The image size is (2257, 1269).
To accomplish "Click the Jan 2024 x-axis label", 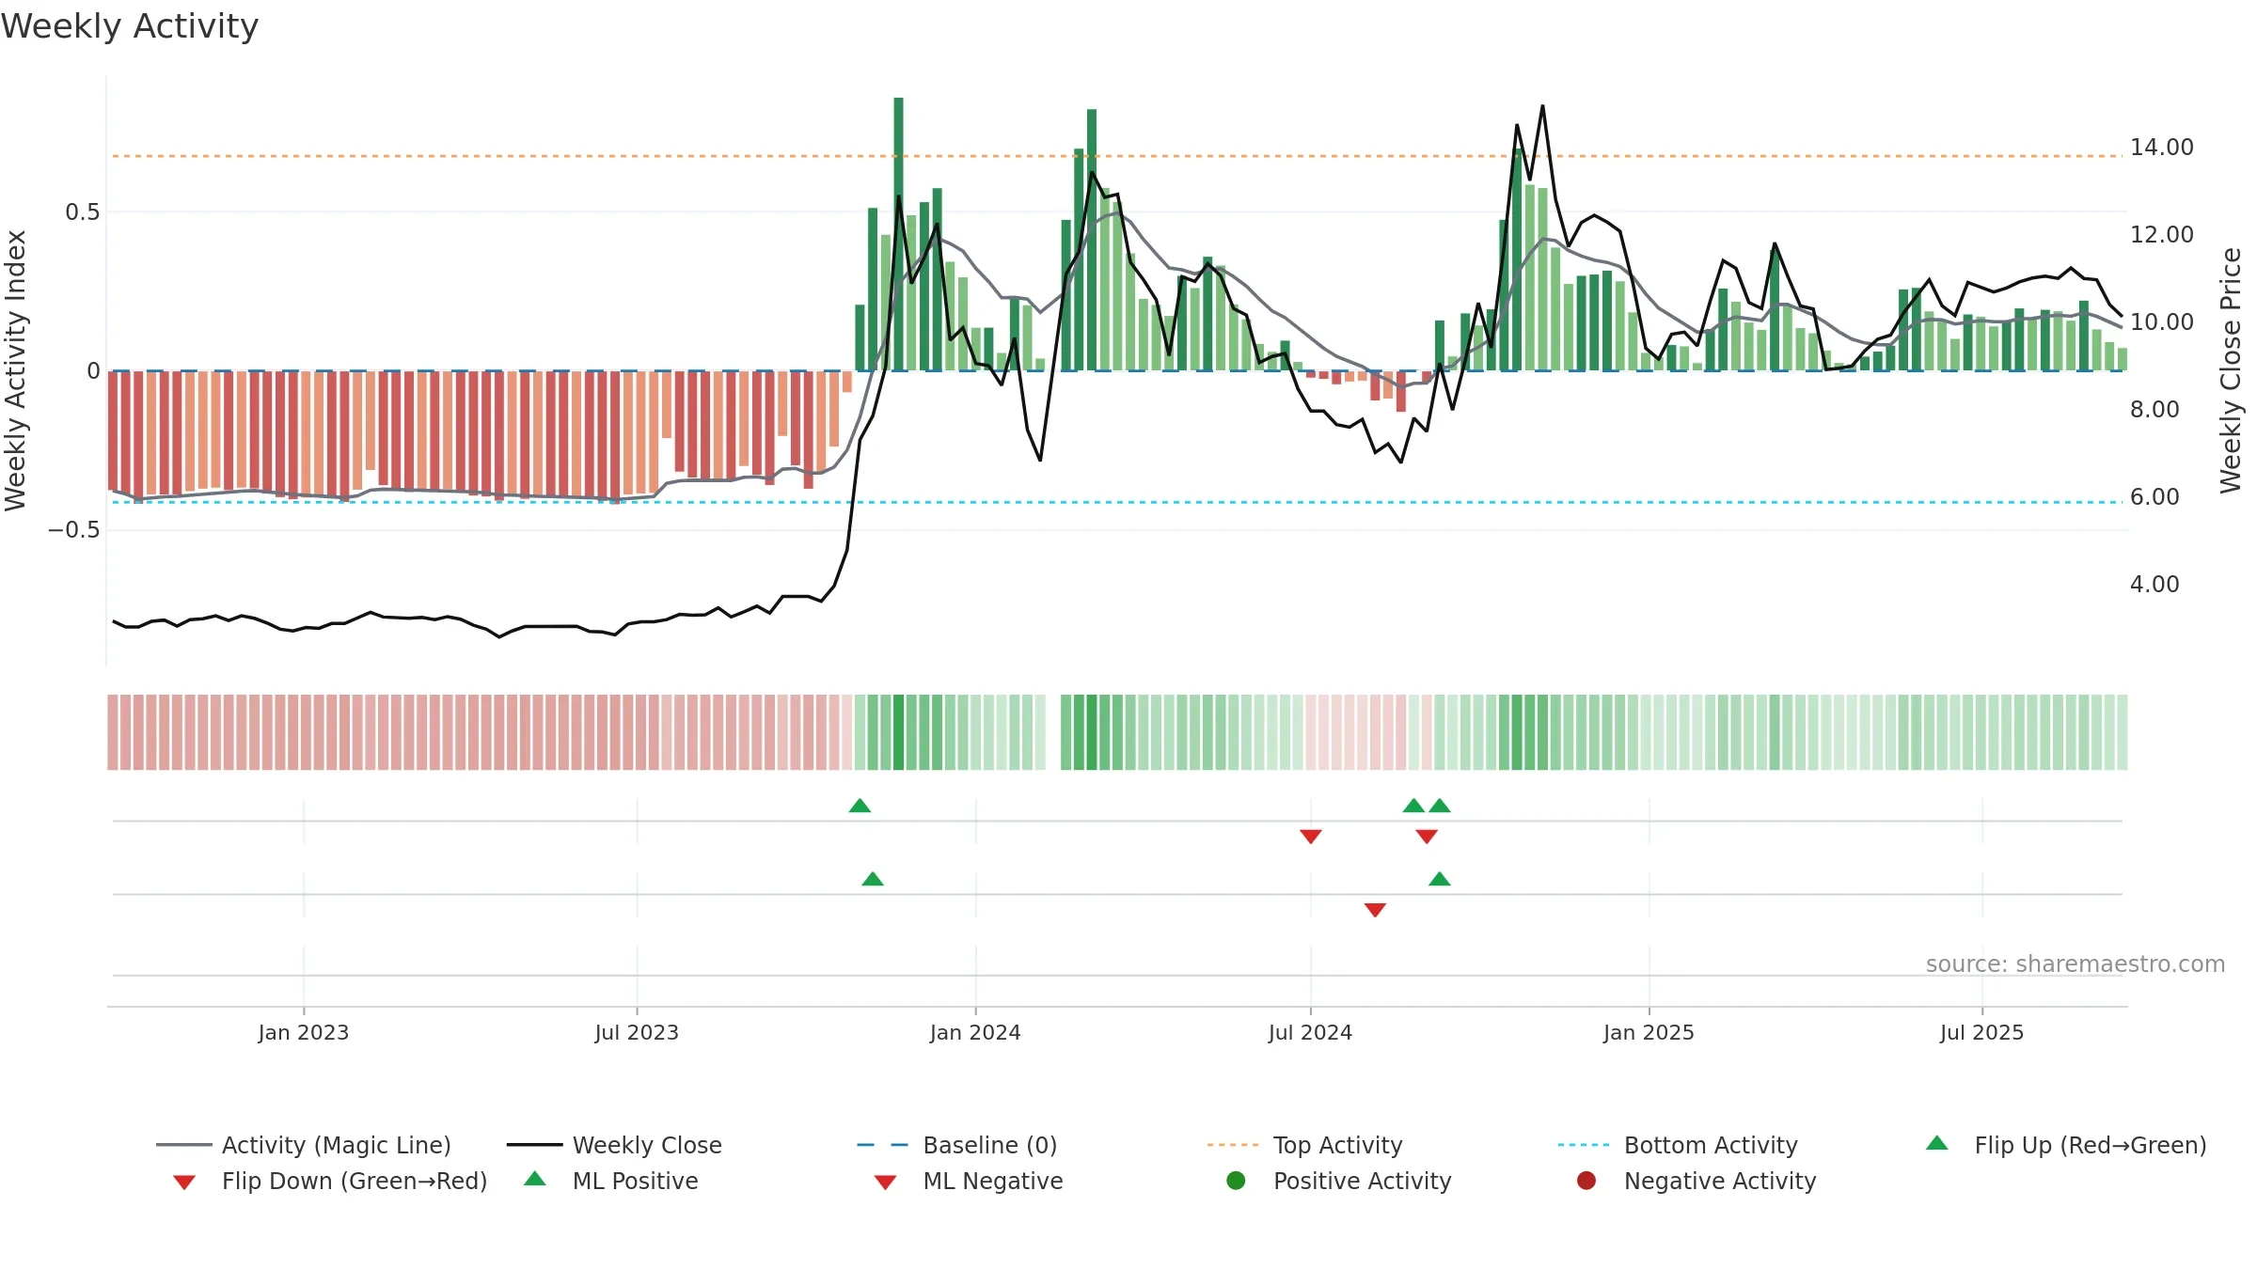I will [x=975, y=1033].
